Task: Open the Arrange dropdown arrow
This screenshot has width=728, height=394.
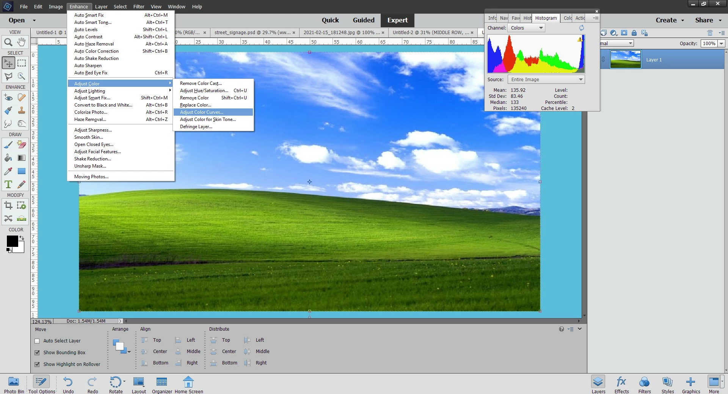Action: point(129,352)
